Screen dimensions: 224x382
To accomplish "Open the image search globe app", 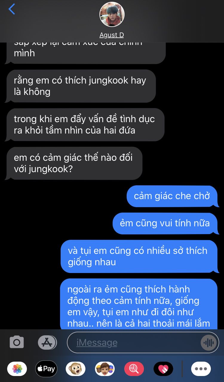I will coord(134,369).
